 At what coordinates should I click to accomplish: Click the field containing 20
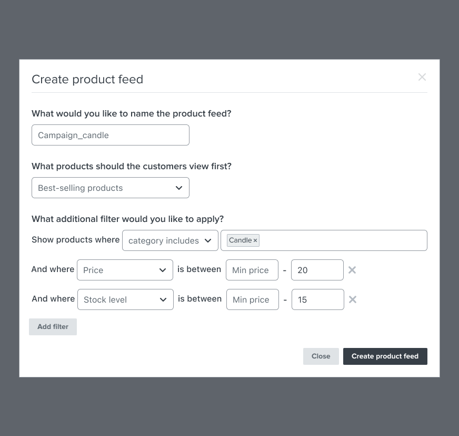[x=317, y=270]
